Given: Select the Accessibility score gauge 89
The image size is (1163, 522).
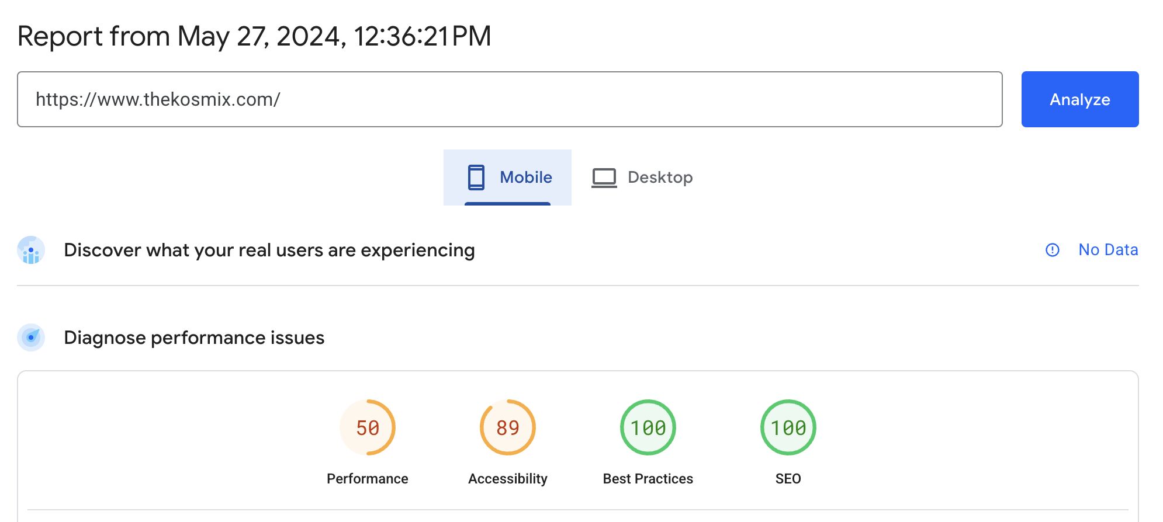Looking at the screenshot, I should coord(508,427).
